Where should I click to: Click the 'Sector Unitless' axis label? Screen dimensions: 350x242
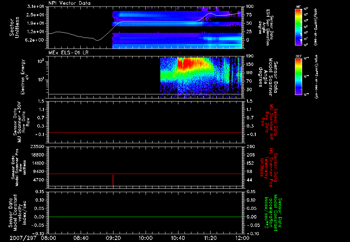[x=14, y=27]
